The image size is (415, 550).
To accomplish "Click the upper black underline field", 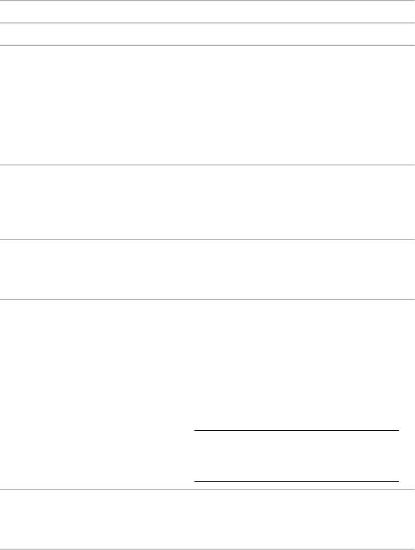I will (297, 430).
